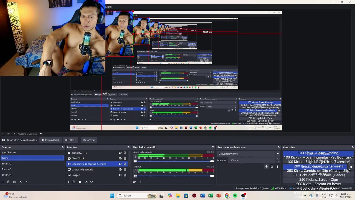Open Windows Start menu
The width and height of the screenshot is (355, 200).
pos(112,196)
